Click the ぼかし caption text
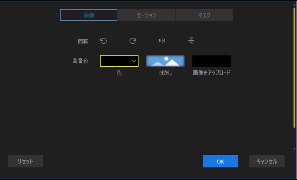The width and height of the screenshot is (297, 180). (x=165, y=73)
